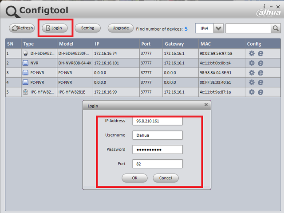284x213 pixels.
Task: Open the Setting button
Action: click(x=88, y=28)
